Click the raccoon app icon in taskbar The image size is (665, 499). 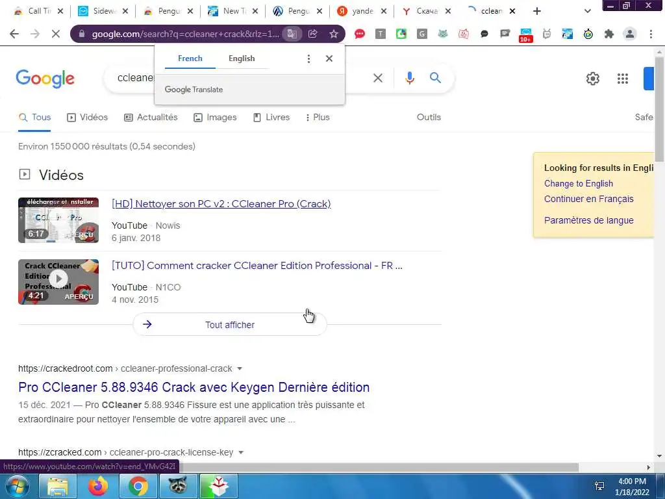(178, 486)
